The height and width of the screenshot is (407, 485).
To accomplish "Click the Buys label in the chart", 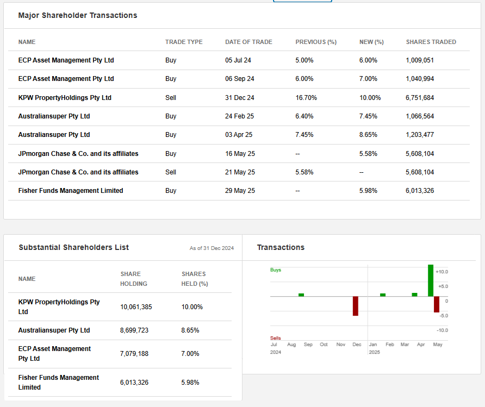I will pyautogui.click(x=276, y=270).
